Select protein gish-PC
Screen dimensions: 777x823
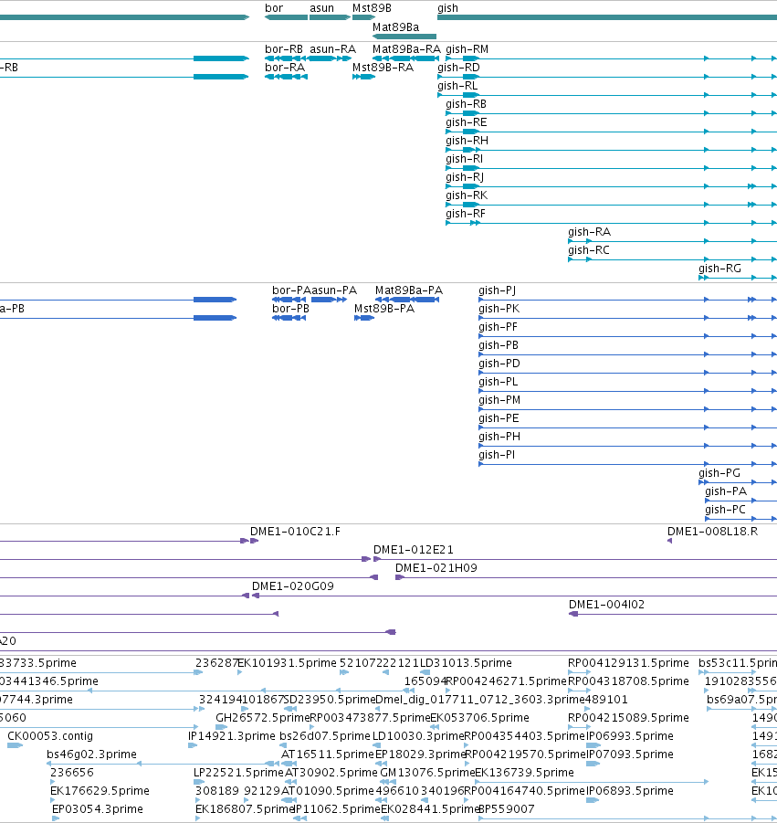725,510
